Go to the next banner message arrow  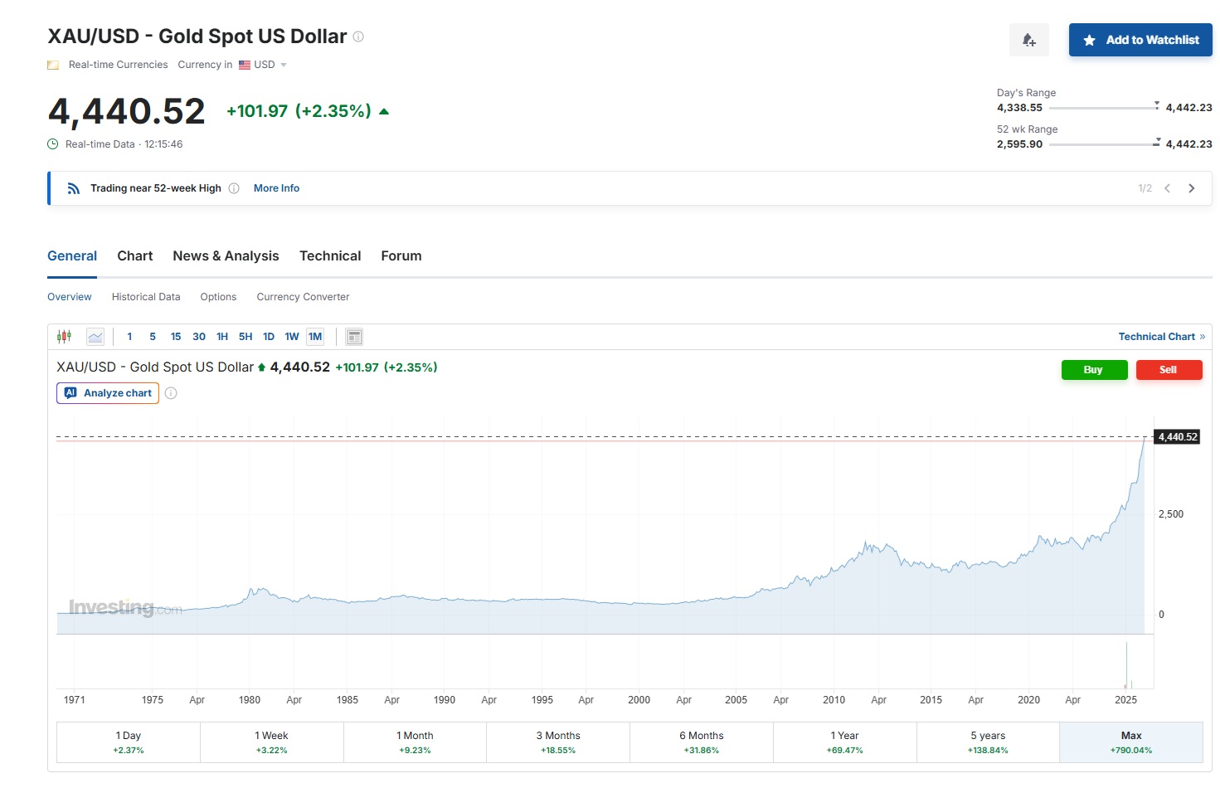(1192, 188)
